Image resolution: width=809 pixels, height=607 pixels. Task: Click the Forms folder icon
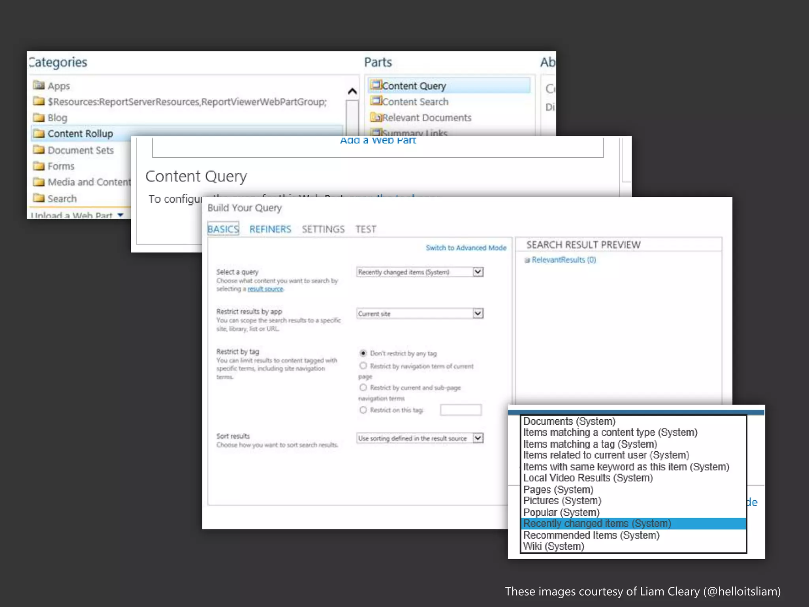[39, 166]
